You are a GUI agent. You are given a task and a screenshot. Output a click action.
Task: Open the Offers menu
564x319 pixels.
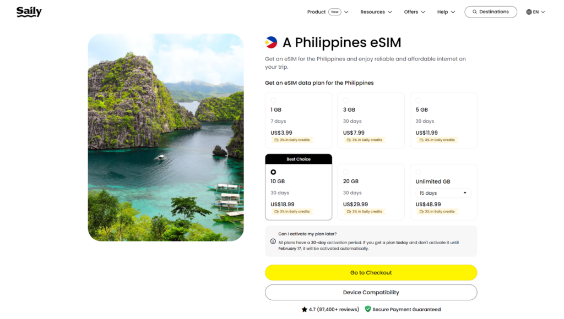coord(411,12)
